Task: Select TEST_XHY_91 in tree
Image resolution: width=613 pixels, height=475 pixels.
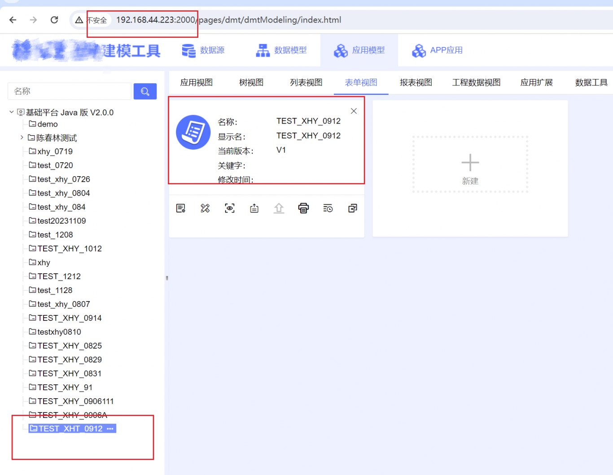Action: [61, 387]
